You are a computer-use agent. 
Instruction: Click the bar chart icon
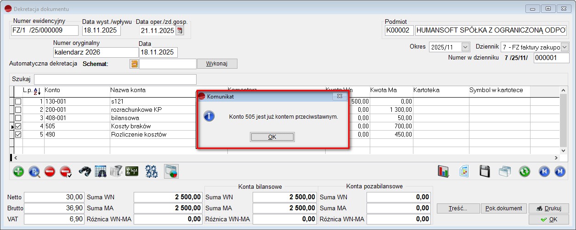coord(443,171)
